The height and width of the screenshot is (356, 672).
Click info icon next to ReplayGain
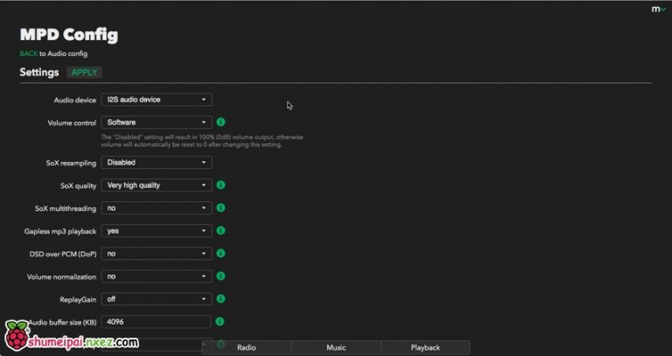tap(221, 299)
